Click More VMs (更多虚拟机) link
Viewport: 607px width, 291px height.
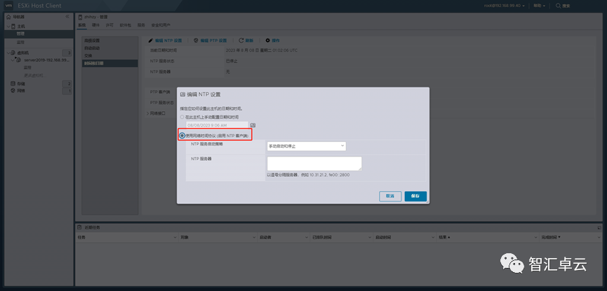click(x=34, y=76)
